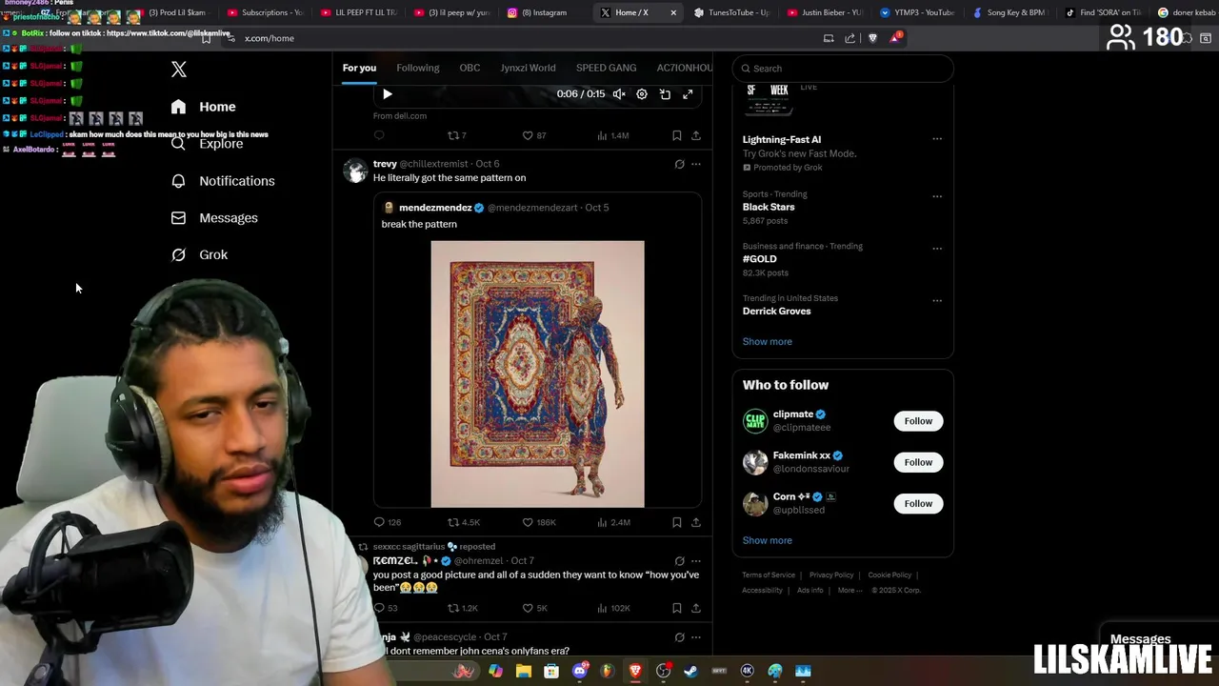Follow Corn account
This screenshot has height=686, width=1219.
918,503
